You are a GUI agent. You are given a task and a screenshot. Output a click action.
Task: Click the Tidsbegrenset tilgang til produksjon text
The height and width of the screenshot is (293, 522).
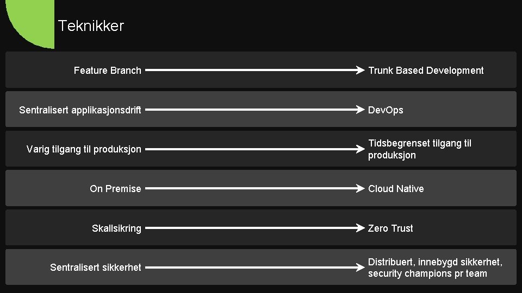coord(420,149)
